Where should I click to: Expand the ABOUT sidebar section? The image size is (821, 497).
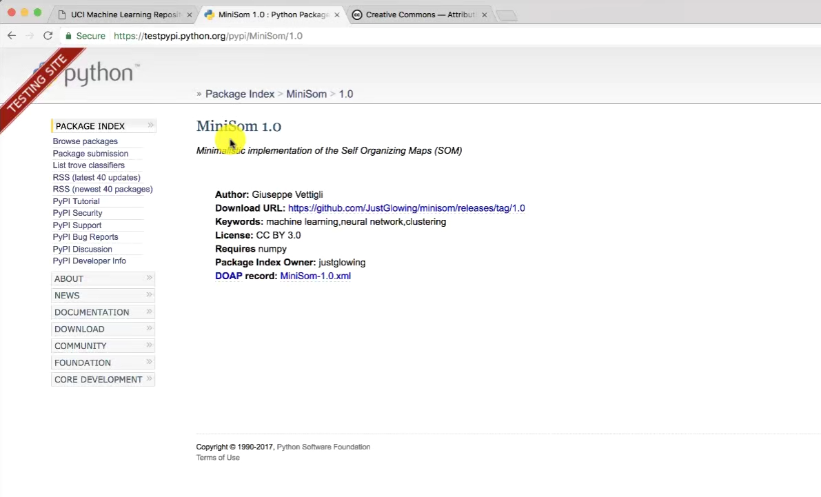103,278
